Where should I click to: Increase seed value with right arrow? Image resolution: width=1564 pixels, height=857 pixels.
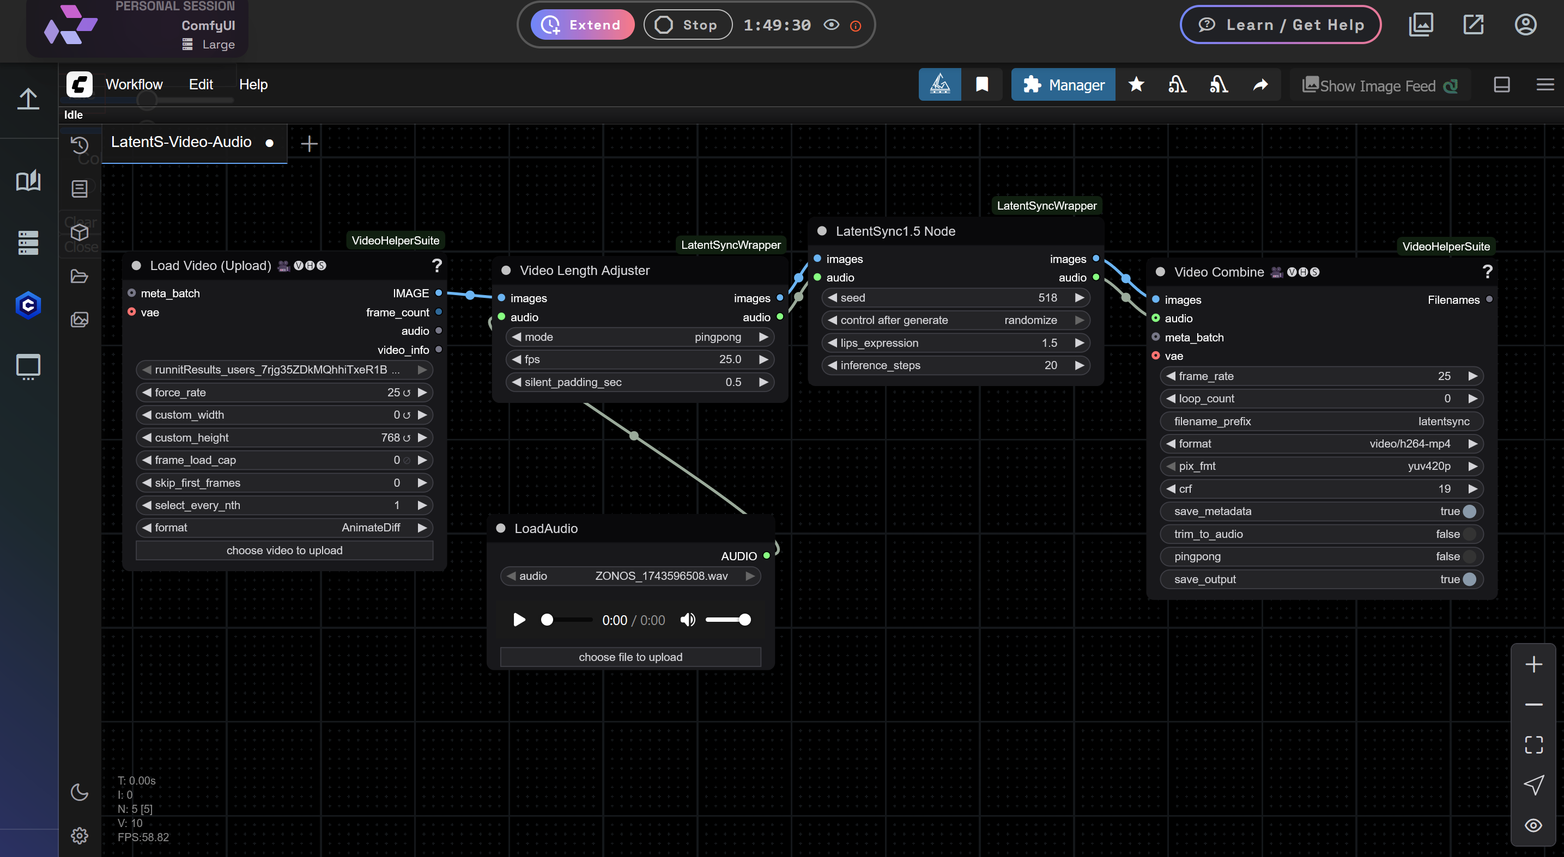[1079, 298]
